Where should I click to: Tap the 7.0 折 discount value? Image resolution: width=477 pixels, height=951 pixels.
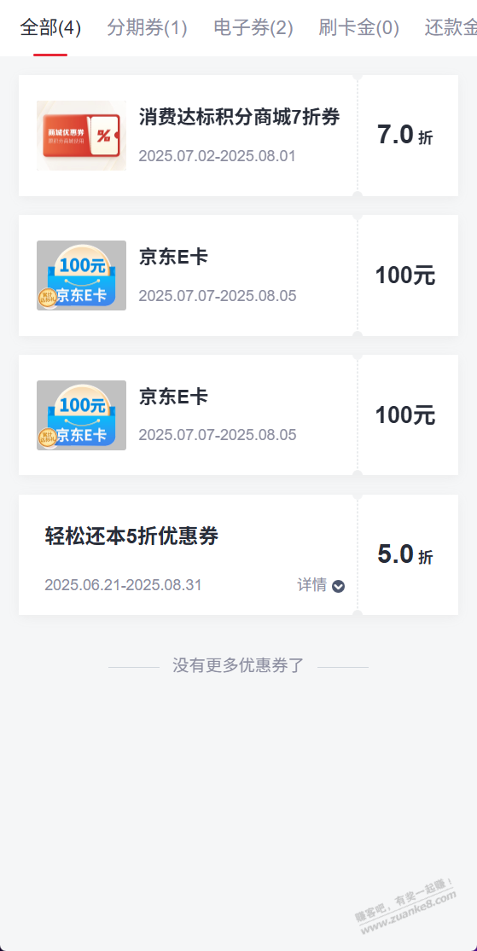[404, 135]
